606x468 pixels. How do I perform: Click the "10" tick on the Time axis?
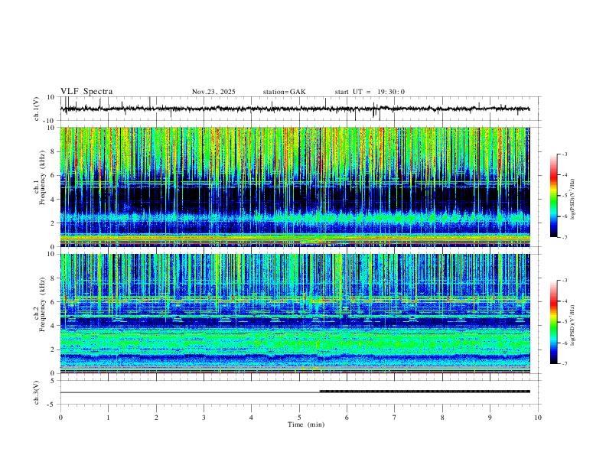coord(538,418)
